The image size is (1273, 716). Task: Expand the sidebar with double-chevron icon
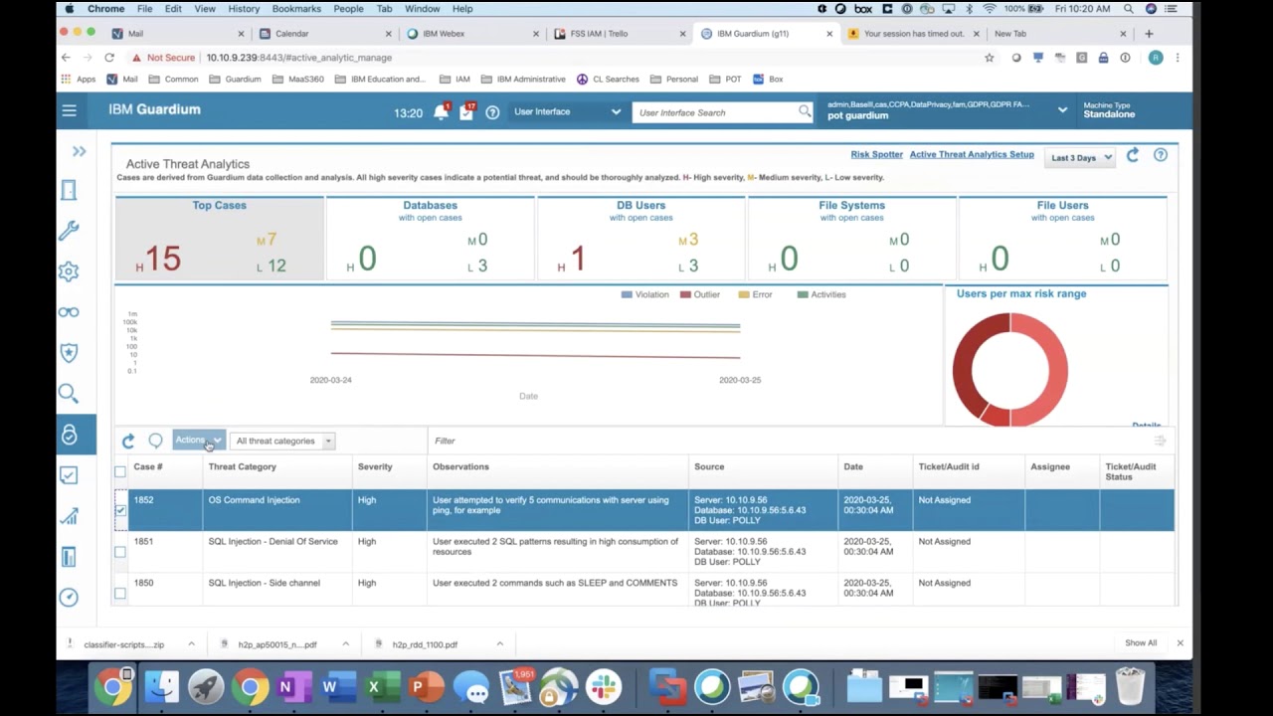(80, 151)
